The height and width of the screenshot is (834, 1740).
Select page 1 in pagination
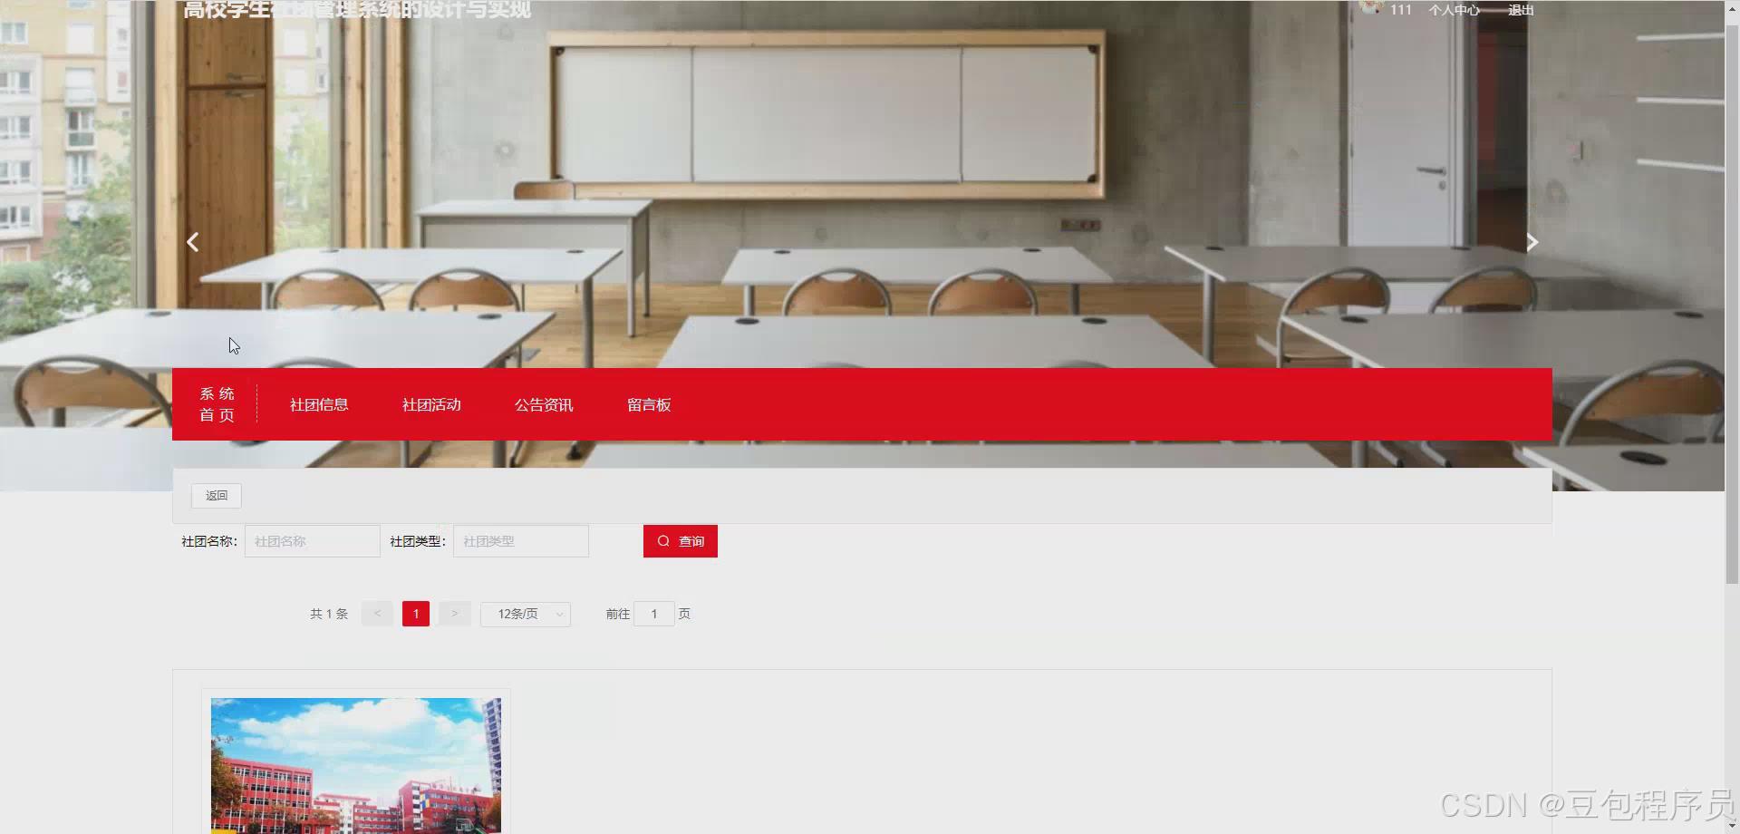coord(416,614)
